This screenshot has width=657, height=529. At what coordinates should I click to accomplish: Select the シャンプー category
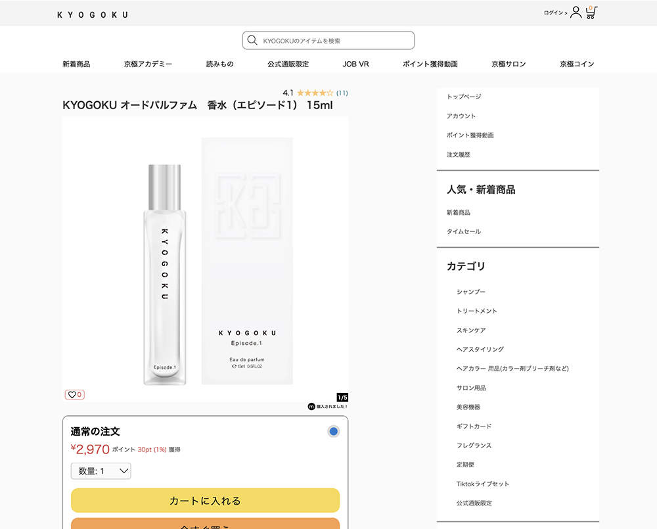(471, 292)
